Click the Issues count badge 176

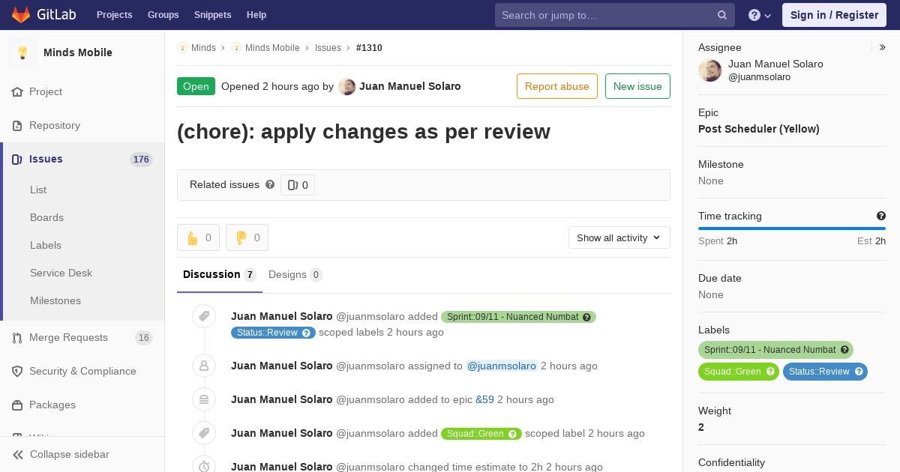pyautogui.click(x=141, y=160)
